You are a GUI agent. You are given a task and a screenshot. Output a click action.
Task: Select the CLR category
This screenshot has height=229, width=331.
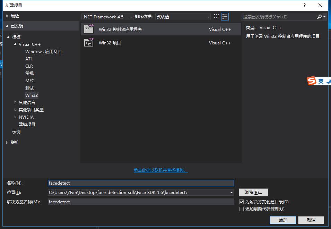29,66
